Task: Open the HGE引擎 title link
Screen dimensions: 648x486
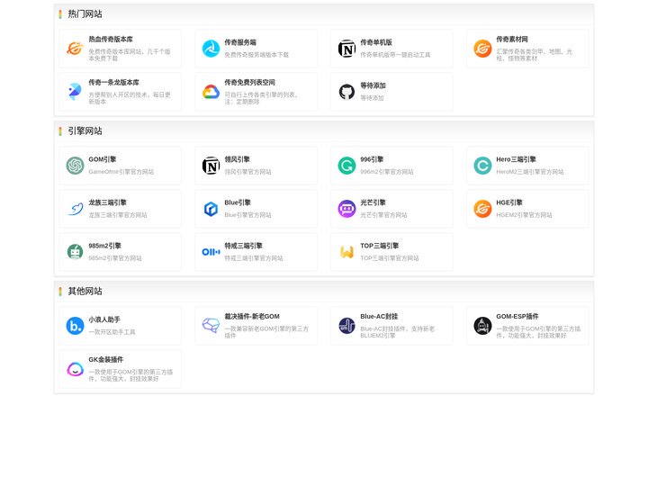Action: coord(509,202)
